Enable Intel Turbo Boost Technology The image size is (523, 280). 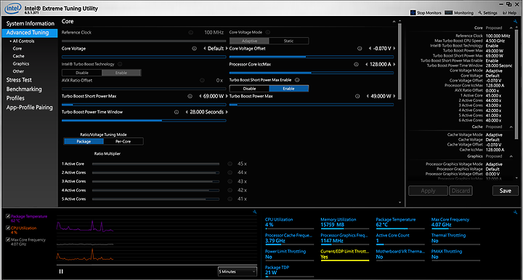click(121, 73)
